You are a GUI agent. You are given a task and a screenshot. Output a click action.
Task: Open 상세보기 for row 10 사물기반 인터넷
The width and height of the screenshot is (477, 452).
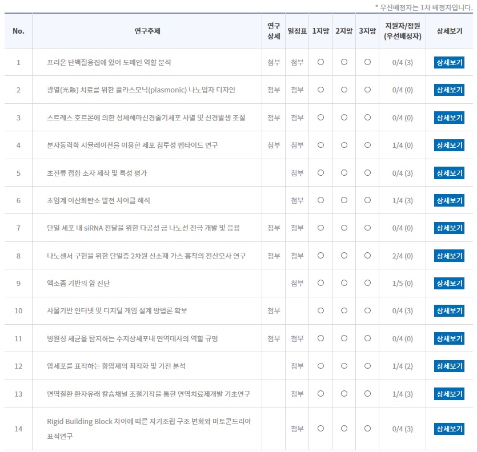click(450, 310)
